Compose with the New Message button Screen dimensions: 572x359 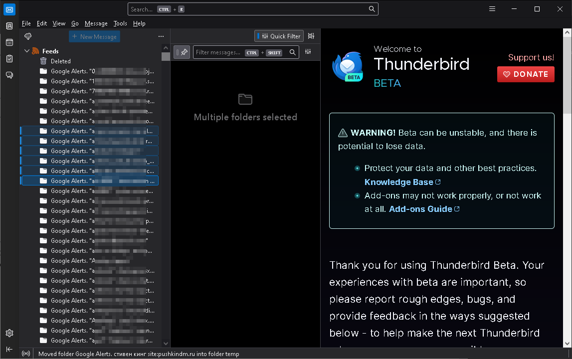(x=94, y=36)
